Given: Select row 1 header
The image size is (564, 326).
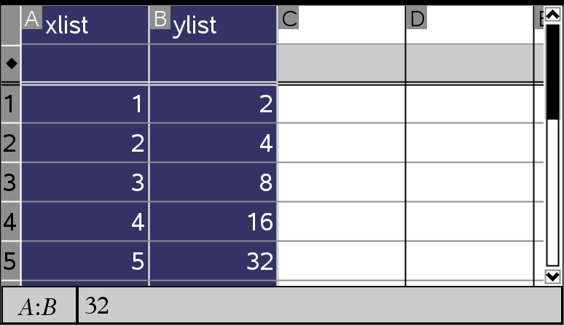Looking at the screenshot, I should [10, 104].
